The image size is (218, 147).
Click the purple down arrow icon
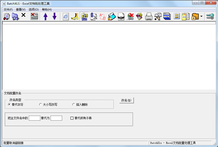coord(54,16)
